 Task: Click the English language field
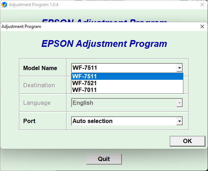point(127,103)
